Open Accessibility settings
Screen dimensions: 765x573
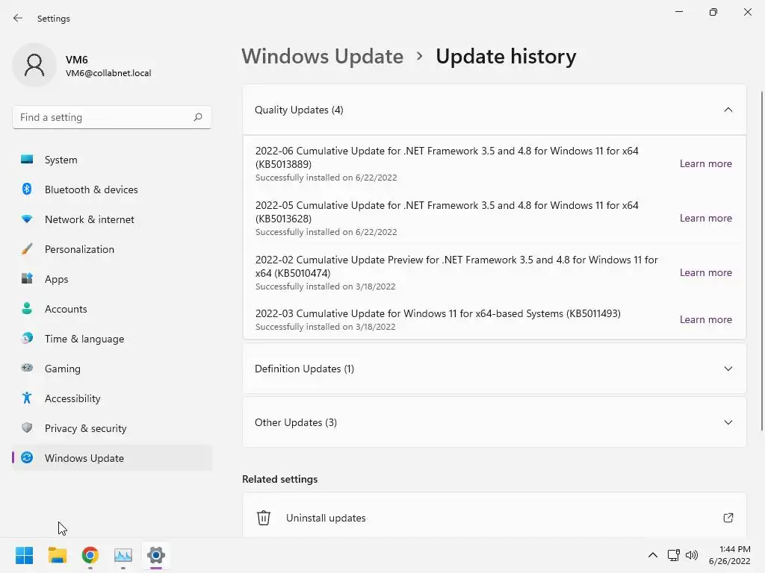(112, 398)
